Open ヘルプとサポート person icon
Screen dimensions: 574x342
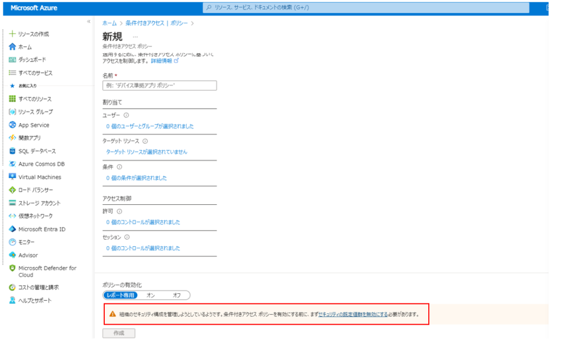tap(12, 301)
